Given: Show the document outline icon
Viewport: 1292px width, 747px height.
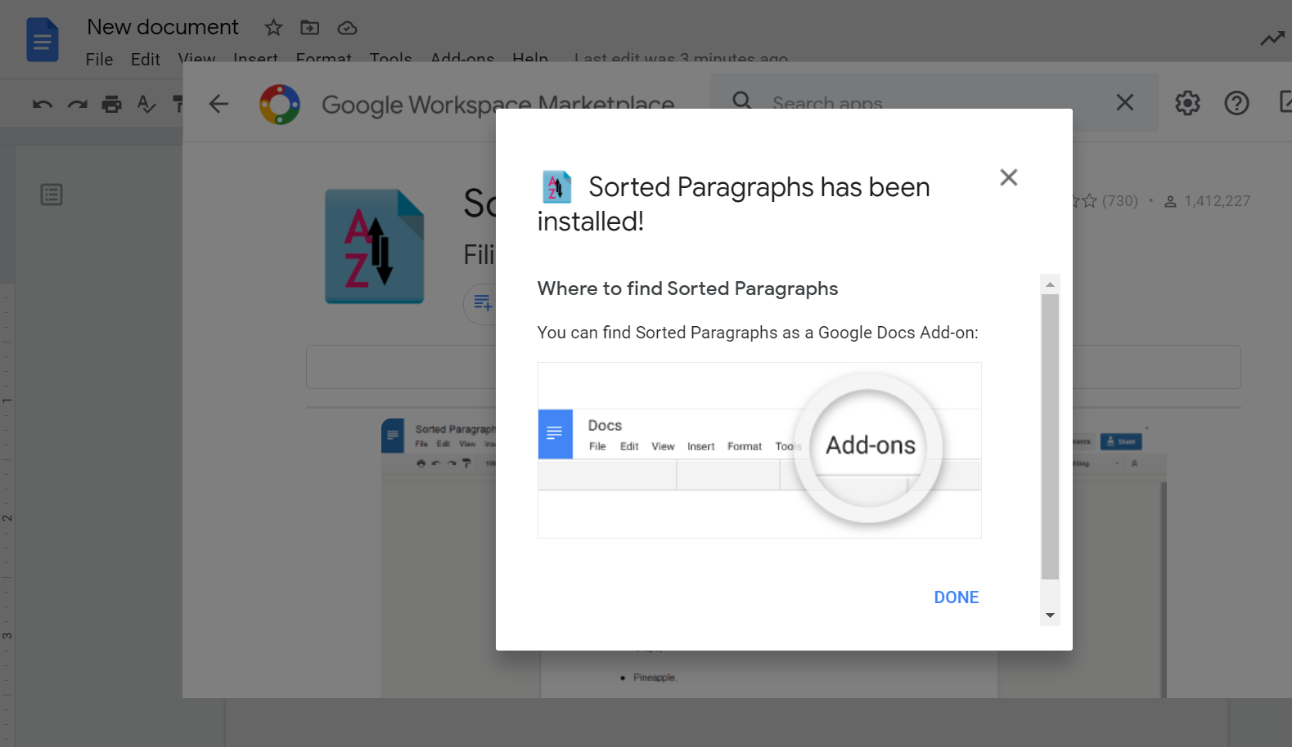Looking at the screenshot, I should [52, 195].
